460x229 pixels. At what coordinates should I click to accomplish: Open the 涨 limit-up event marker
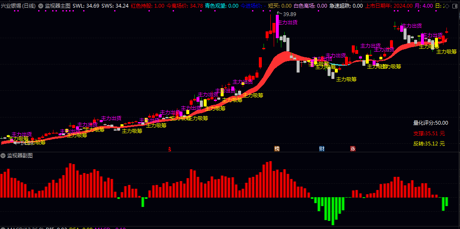click(353, 149)
